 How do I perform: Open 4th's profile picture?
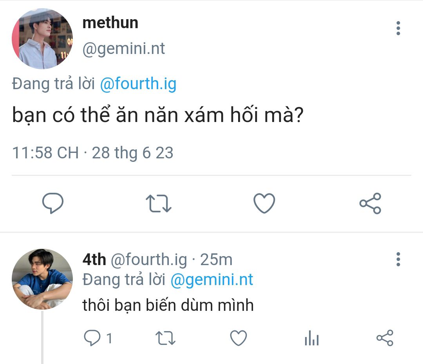click(x=42, y=279)
